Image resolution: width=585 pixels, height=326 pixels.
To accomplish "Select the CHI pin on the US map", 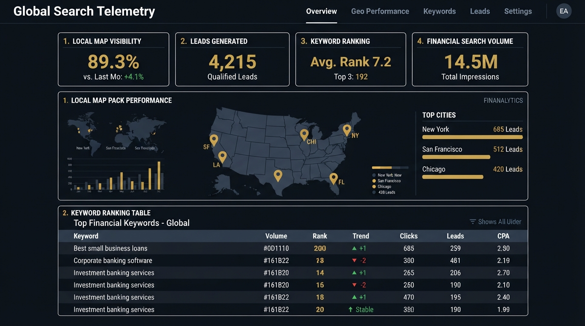I will coord(304,135).
